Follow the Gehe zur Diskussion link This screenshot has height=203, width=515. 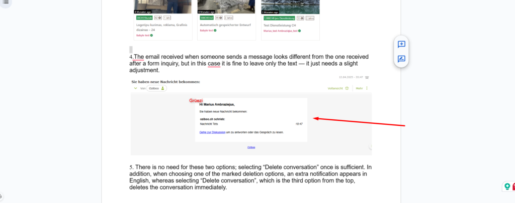212,132
